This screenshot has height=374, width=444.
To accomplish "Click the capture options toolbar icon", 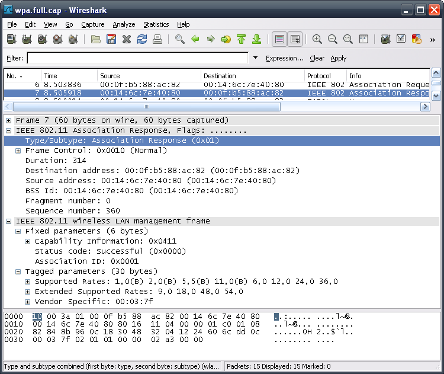I will [27, 39].
